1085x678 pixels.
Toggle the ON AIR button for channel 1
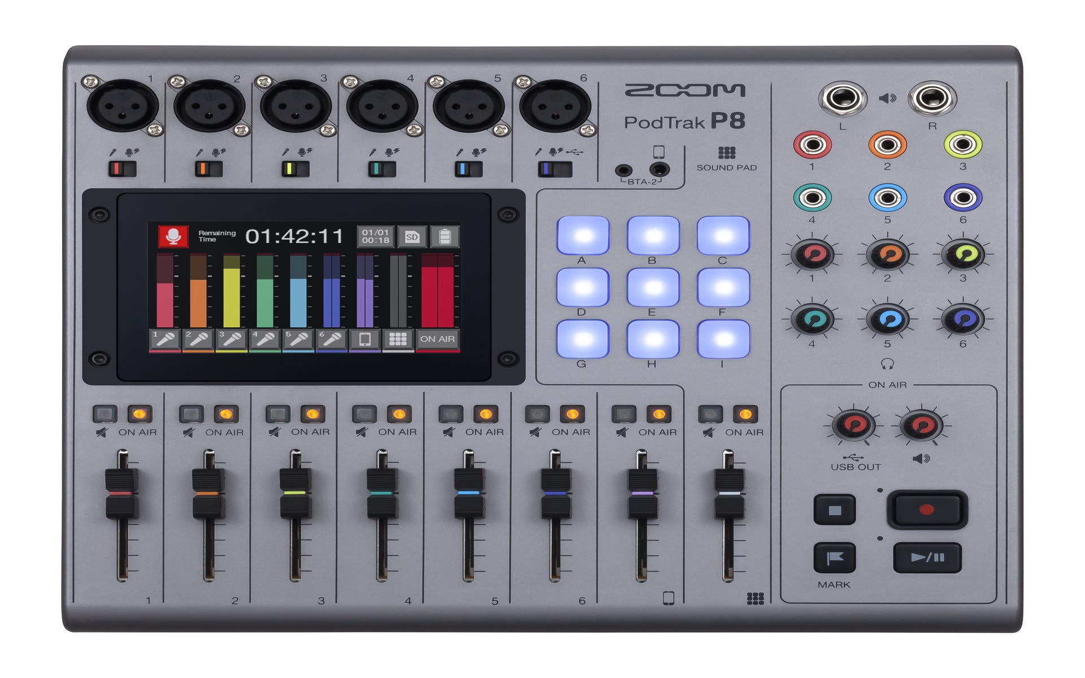click(x=140, y=414)
